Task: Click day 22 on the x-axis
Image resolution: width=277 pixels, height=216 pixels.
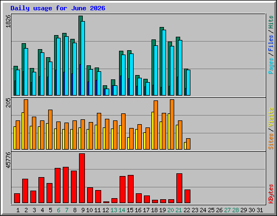Action: tap(187, 210)
